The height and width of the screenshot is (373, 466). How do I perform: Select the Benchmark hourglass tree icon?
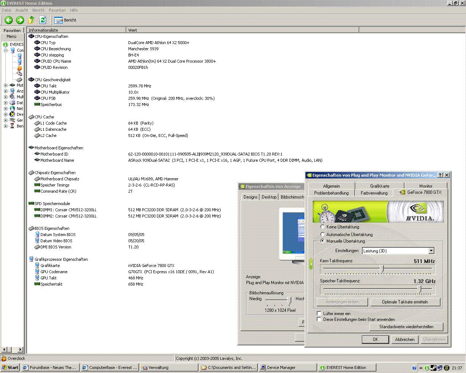(12, 126)
